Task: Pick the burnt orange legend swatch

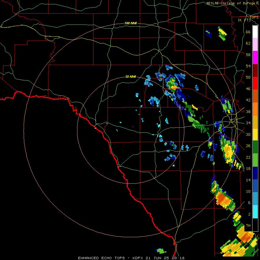Action: tap(255, 96)
